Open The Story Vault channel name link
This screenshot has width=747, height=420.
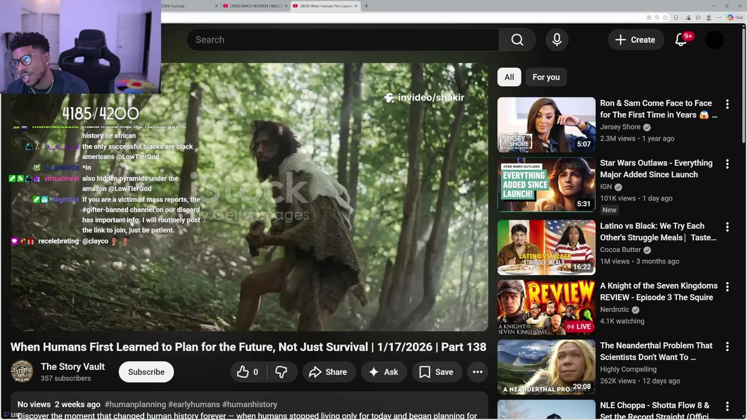(x=73, y=367)
